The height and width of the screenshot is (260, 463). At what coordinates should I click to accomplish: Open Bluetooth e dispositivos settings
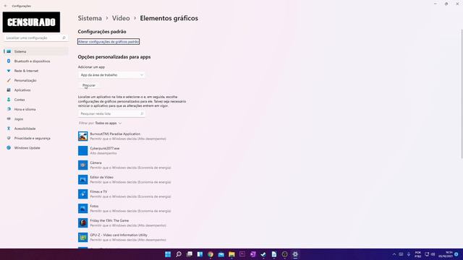tap(36, 61)
